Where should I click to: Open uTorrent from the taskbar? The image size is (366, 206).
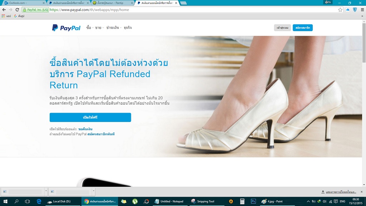pos(135,201)
